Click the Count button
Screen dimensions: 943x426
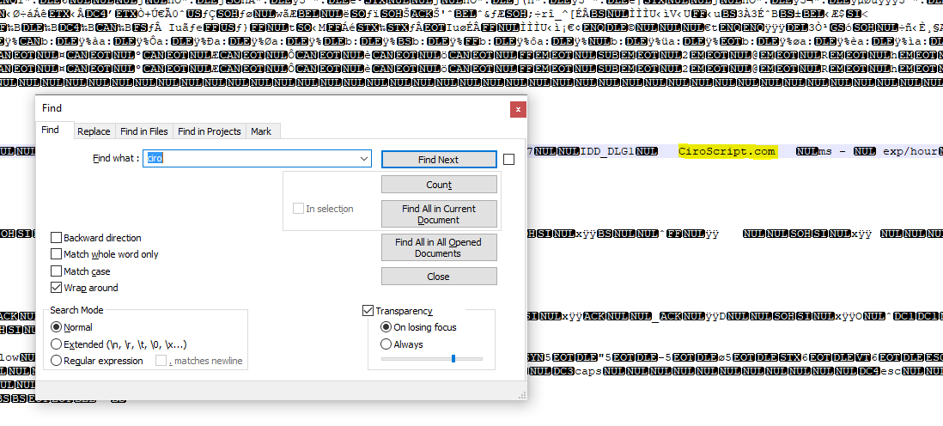point(439,185)
